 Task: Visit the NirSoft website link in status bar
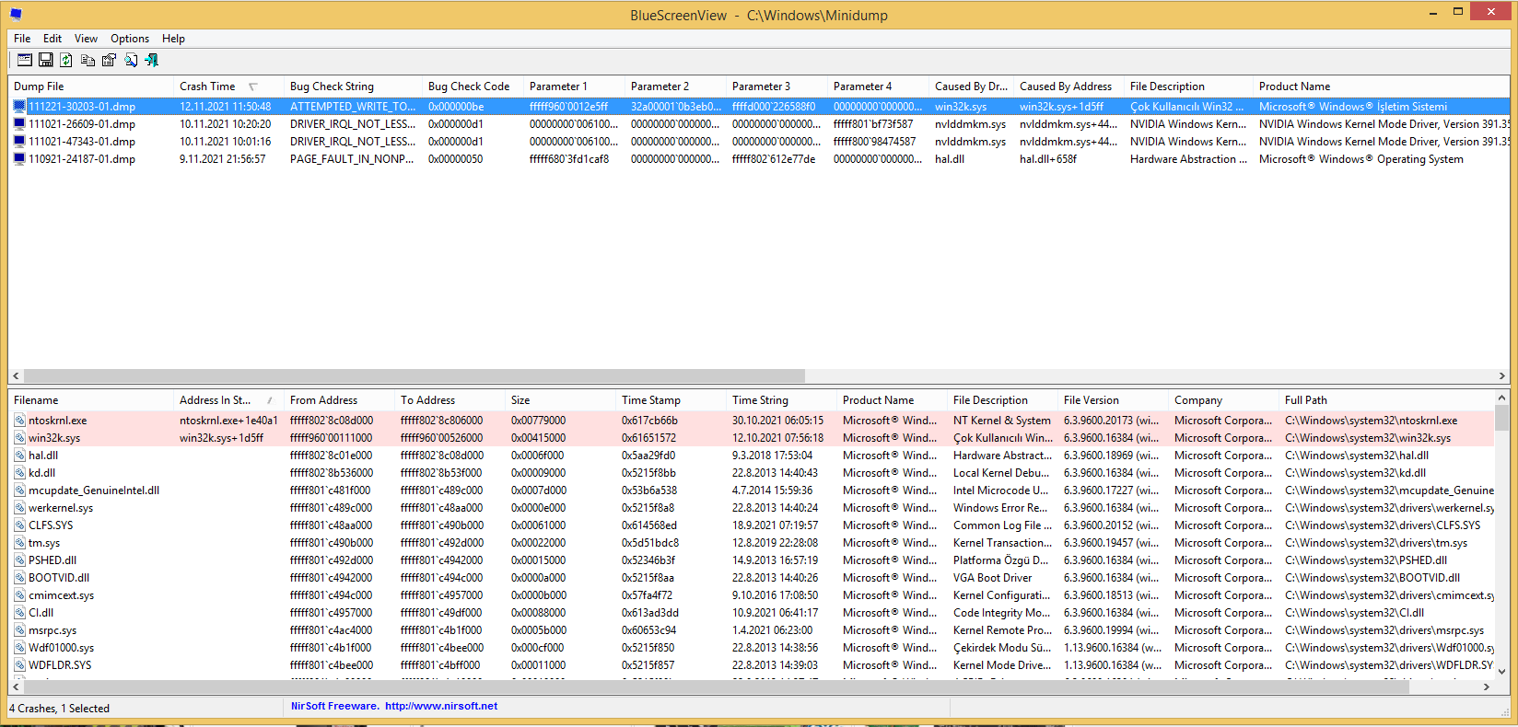pyautogui.click(x=441, y=707)
